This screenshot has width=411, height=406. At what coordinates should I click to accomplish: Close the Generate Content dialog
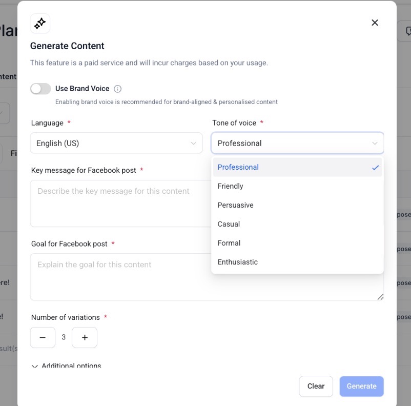(x=375, y=23)
